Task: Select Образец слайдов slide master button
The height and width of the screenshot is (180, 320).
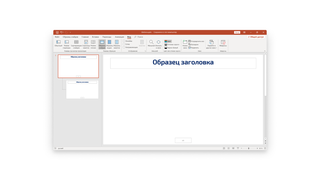Action: click(102, 44)
